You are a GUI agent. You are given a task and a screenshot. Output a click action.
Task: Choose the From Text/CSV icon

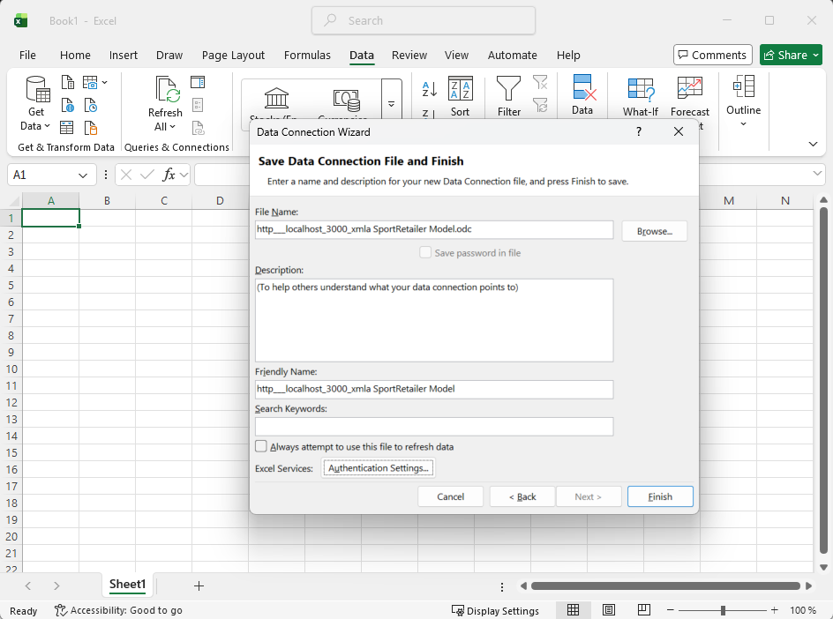point(67,82)
